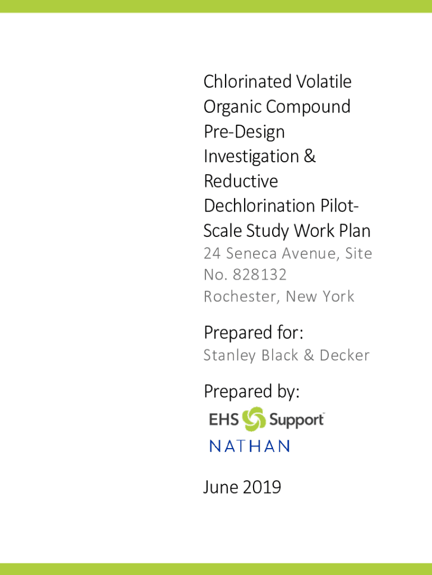
Task: Click the 'Organic Compound' title line
Action: point(277,107)
